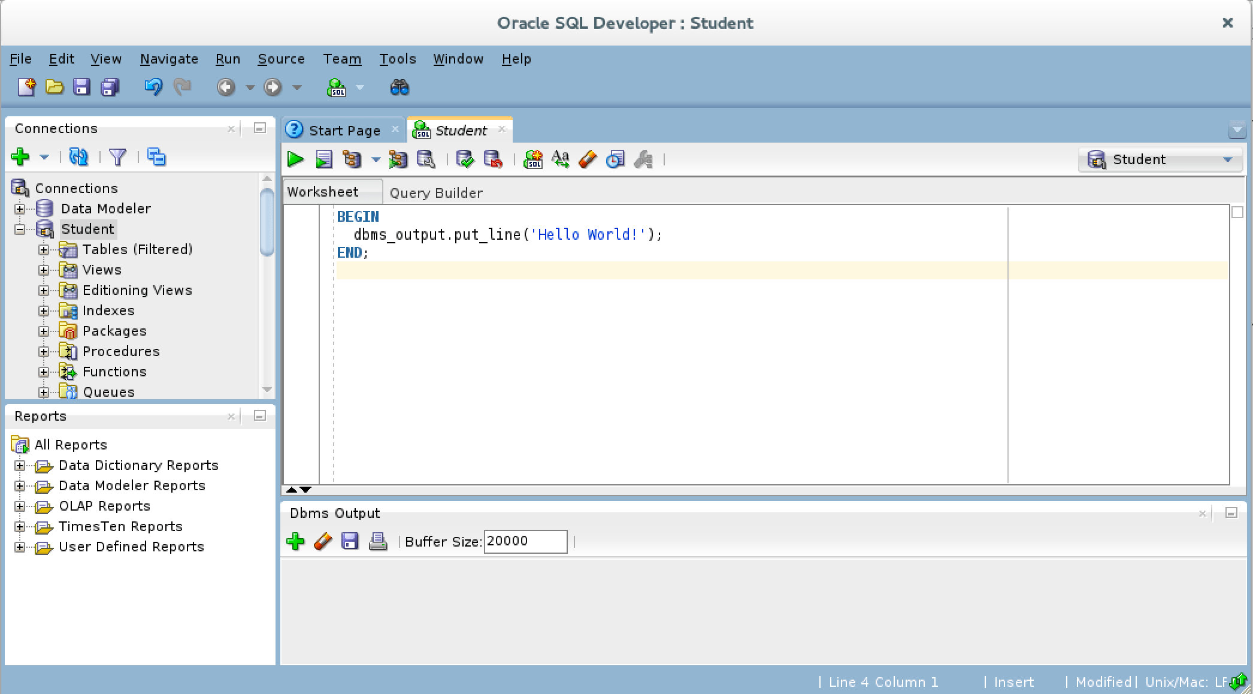Open the Student connection dropdown
Screen dimensions: 1253x694
click(1228, 160)
